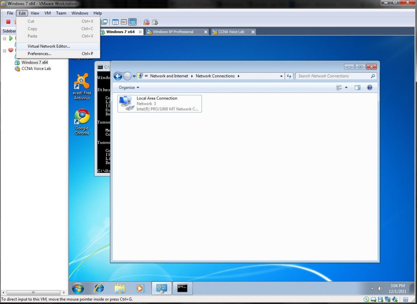Select the Local Area Connection adapter

[160, 104]
